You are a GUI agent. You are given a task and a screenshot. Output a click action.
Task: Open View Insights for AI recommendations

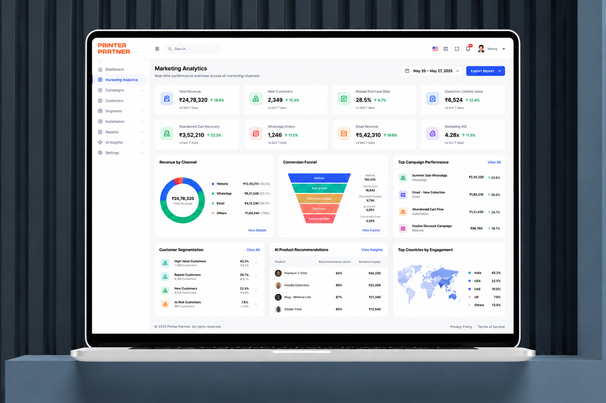(x=372, y=250)
